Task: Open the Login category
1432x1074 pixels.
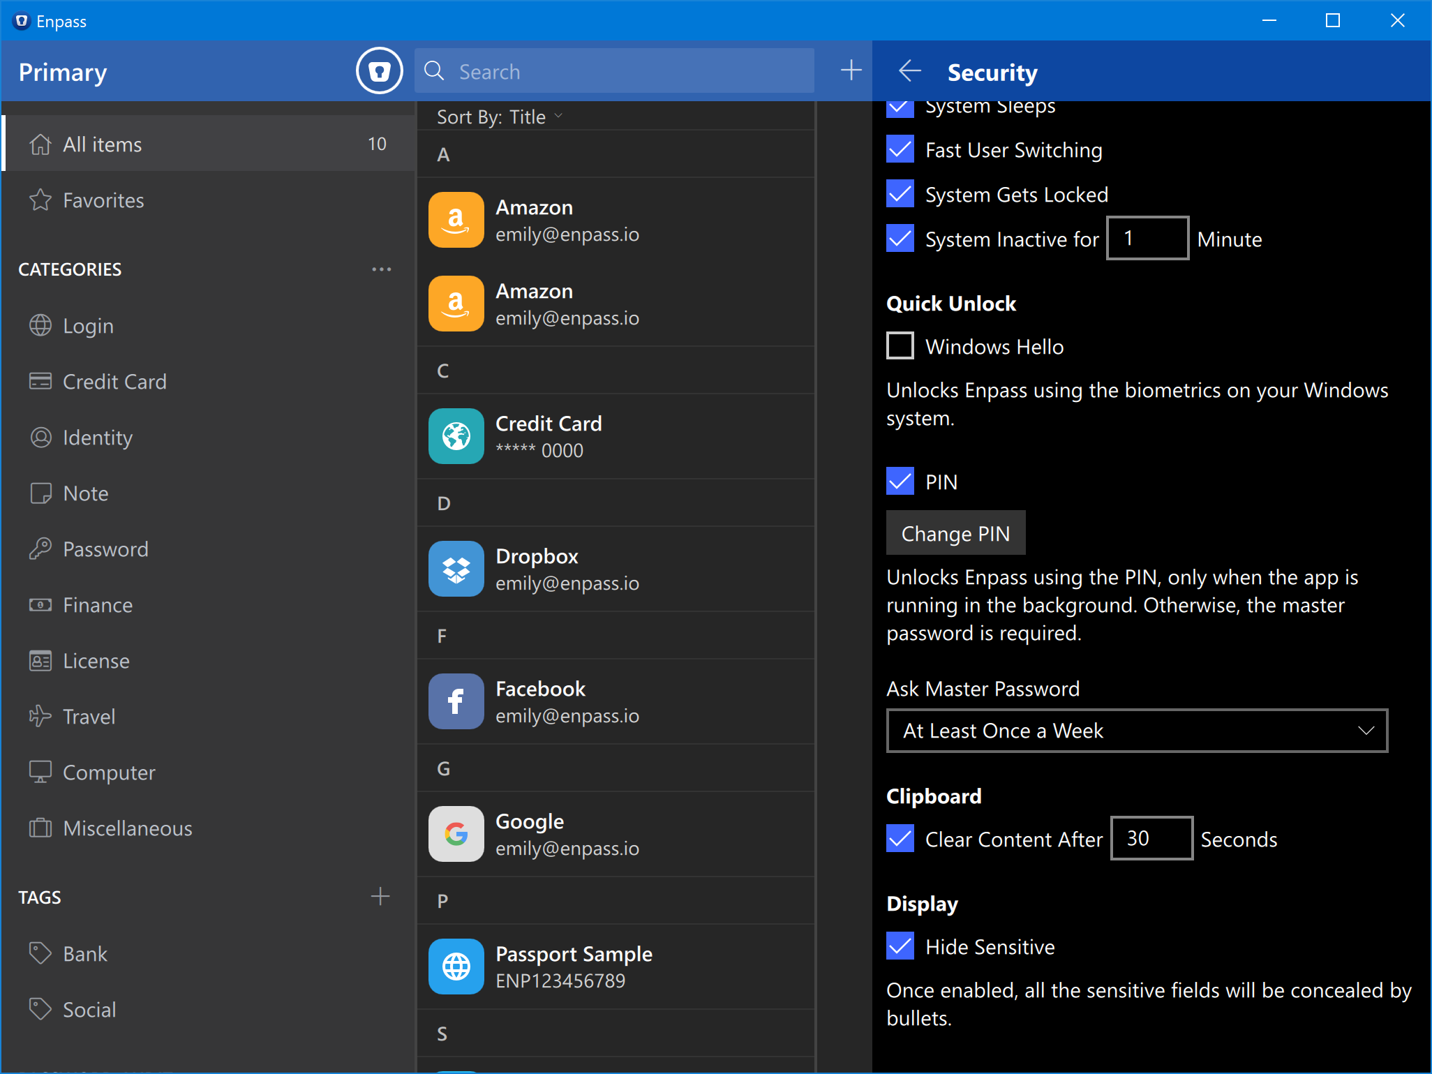Action: [208, 326]
